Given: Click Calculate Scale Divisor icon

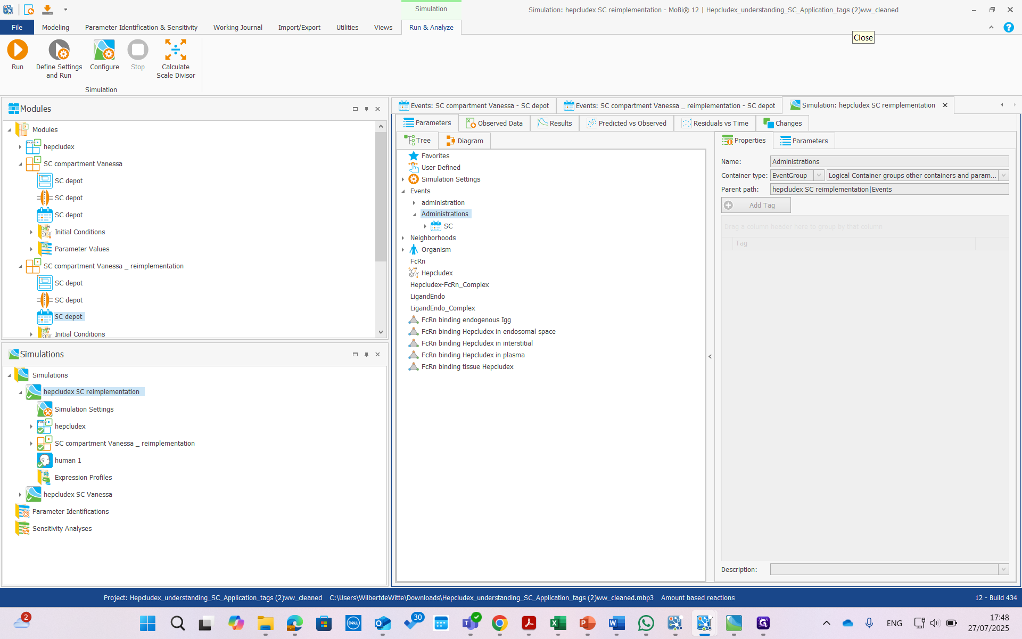Looking at the screenshot, I should point(175,50).
